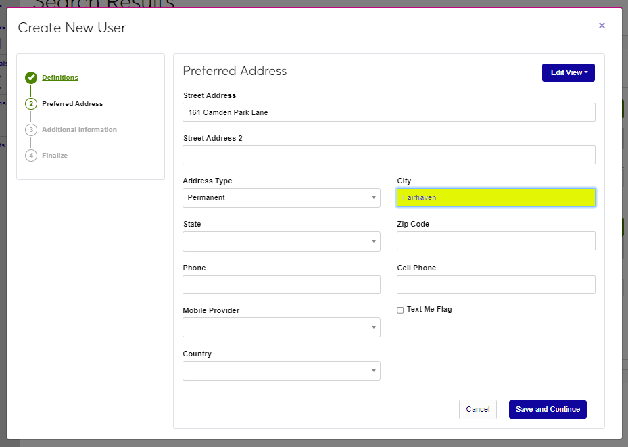This screenshot has width=628, height=447.
Task: Open the Mobile Provider dropdown
Action: 281,327
